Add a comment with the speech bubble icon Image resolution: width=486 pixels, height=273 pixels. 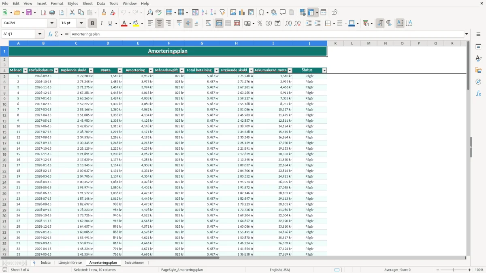point(283,13)
